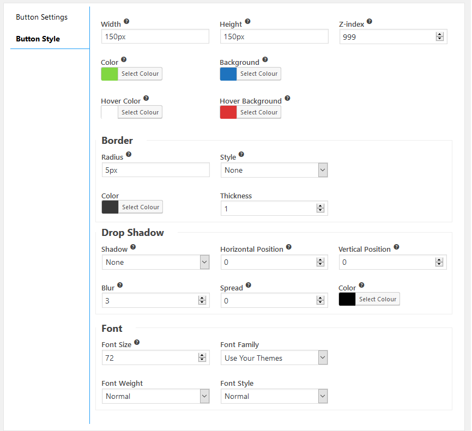Click the Font Size help icon
Image resolution: width=472 pixels, height=431 pixels.
[x=137, y=342]
